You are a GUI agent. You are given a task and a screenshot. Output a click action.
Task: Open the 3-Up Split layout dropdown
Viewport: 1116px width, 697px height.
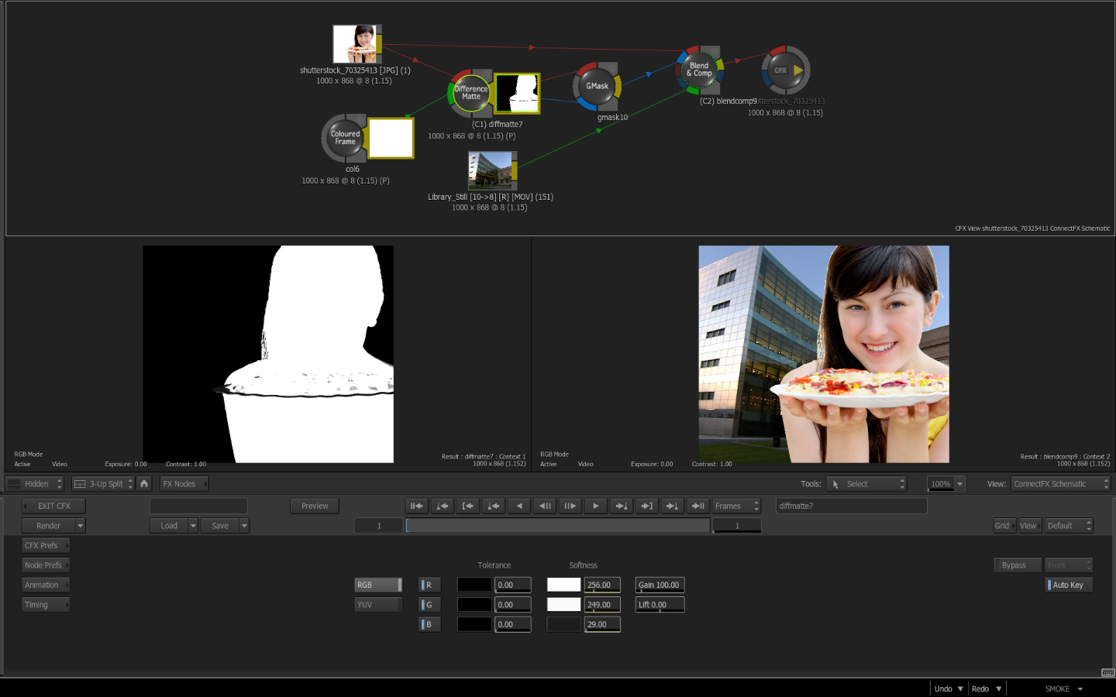pyautogui.click(x=104, y=484)
